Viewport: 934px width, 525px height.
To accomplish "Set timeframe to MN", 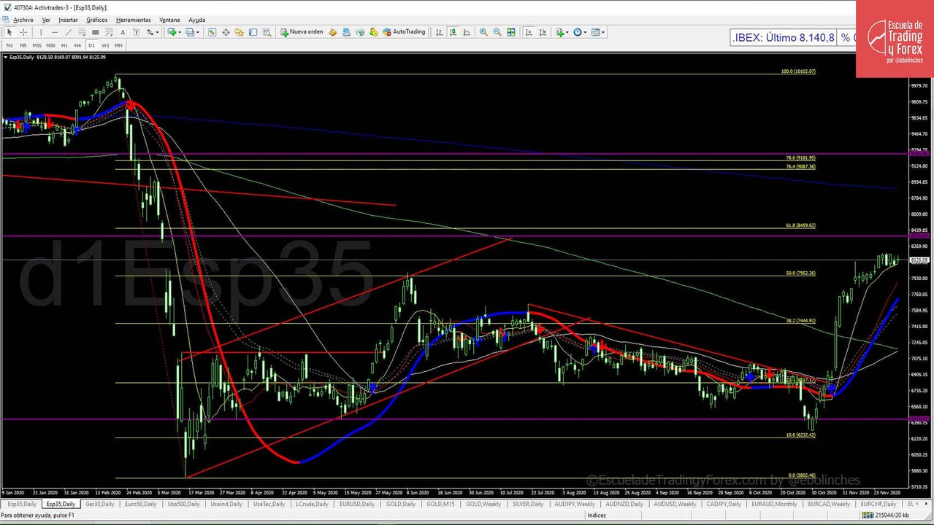I will [118, 45].
